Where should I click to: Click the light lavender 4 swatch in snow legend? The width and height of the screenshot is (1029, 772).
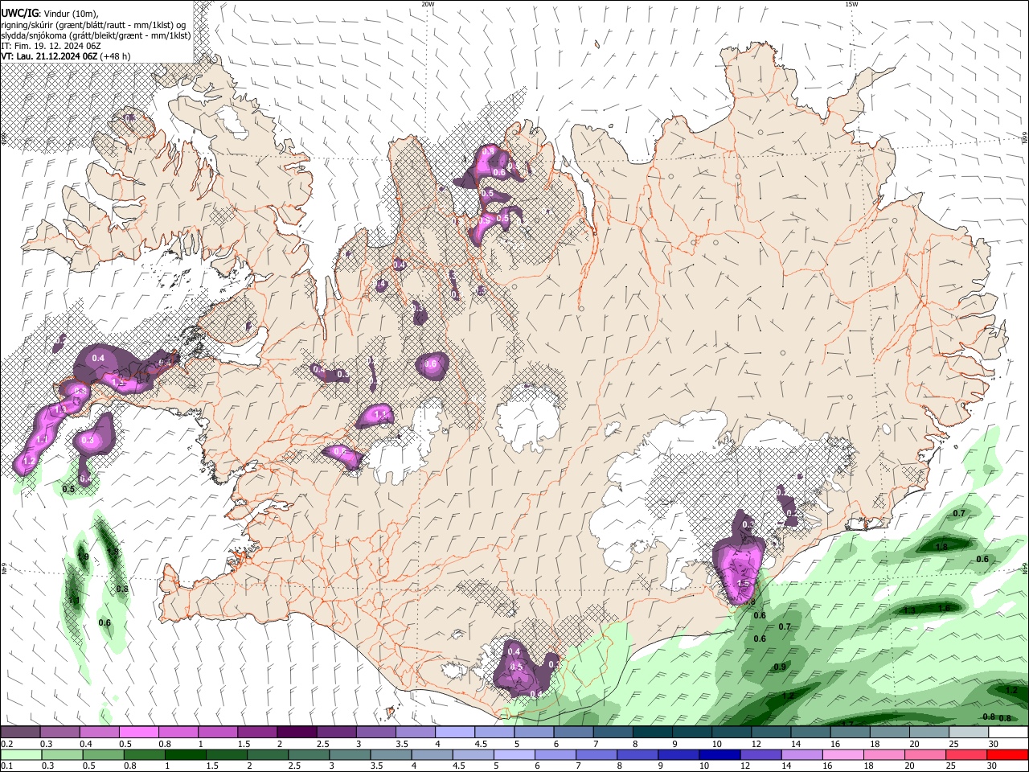pyautogui.click(x=455, y=732)
